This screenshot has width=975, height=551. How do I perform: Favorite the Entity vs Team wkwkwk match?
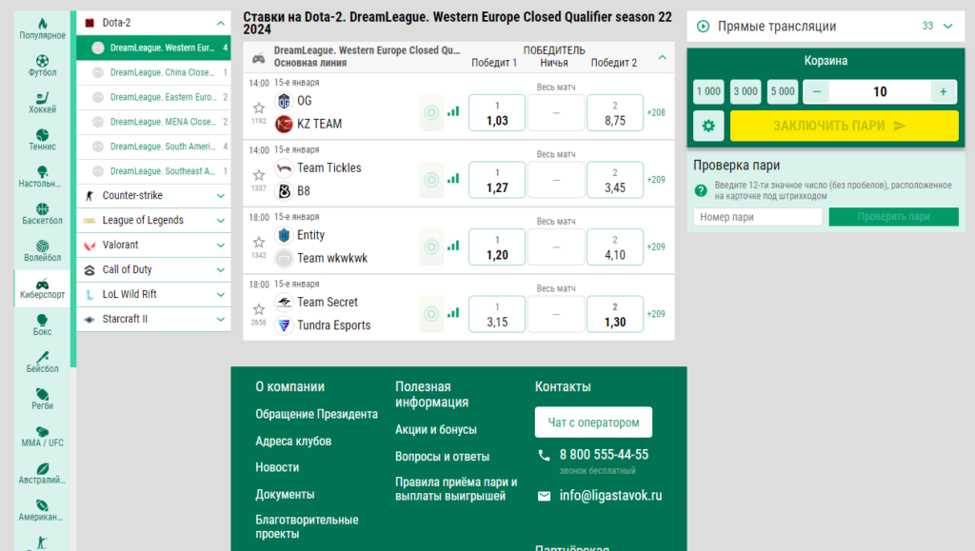pyautogui.click(x=259, y=243)
